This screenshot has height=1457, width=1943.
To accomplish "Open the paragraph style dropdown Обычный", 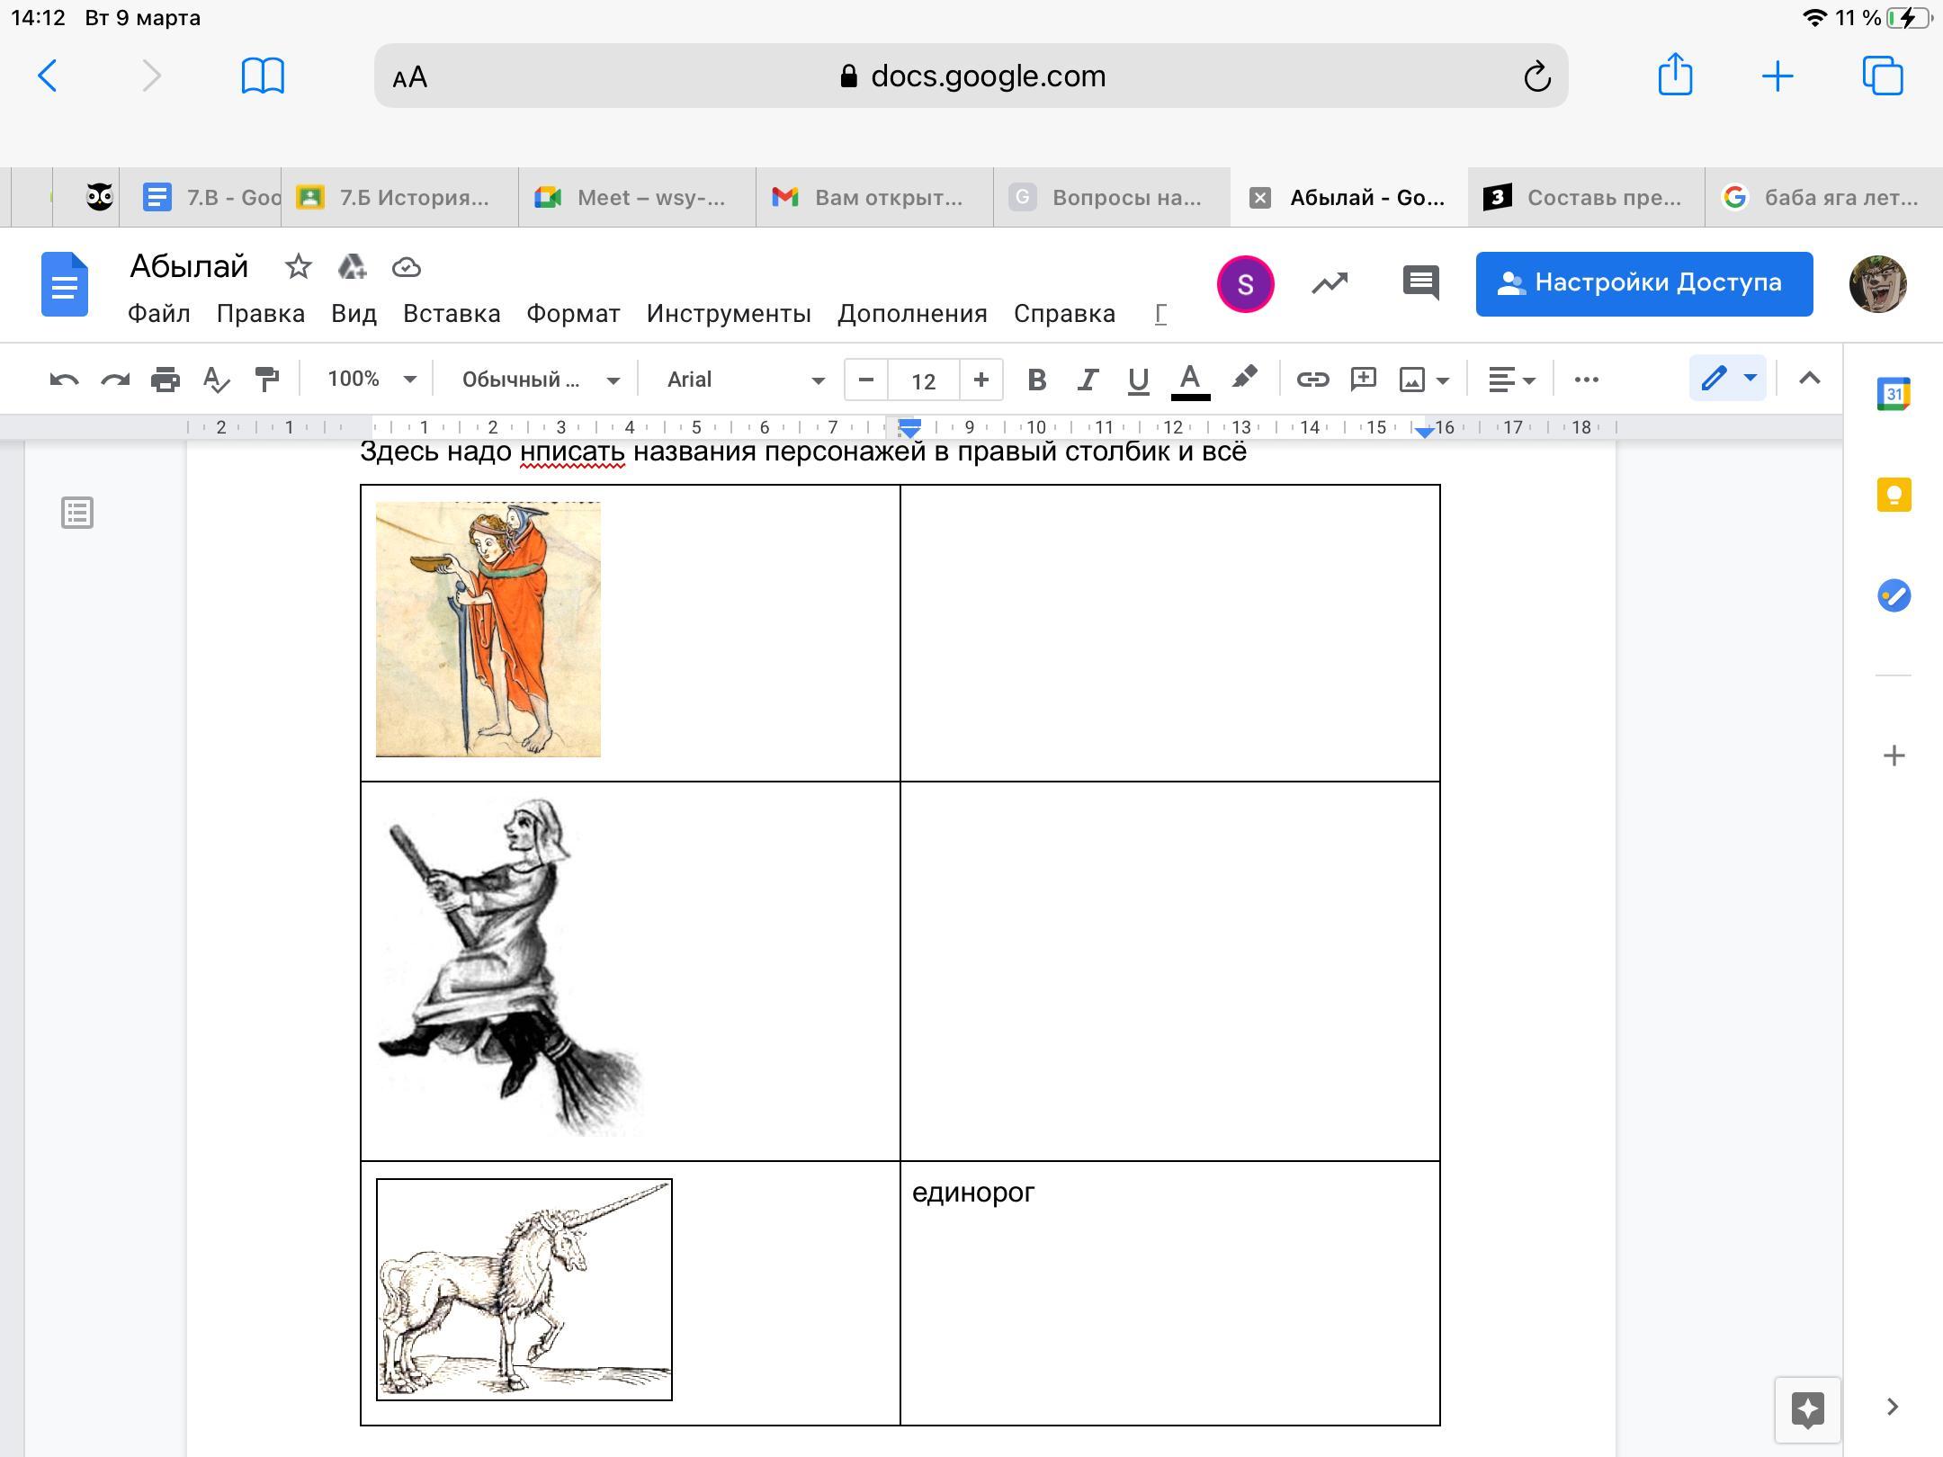I will coord(540,380).
